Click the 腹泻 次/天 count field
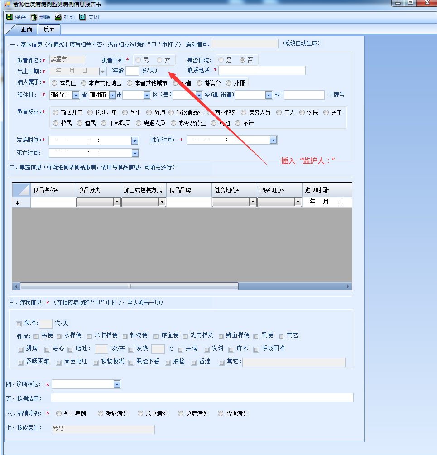This screenshot has height=455, width=437. coord(46,324)
